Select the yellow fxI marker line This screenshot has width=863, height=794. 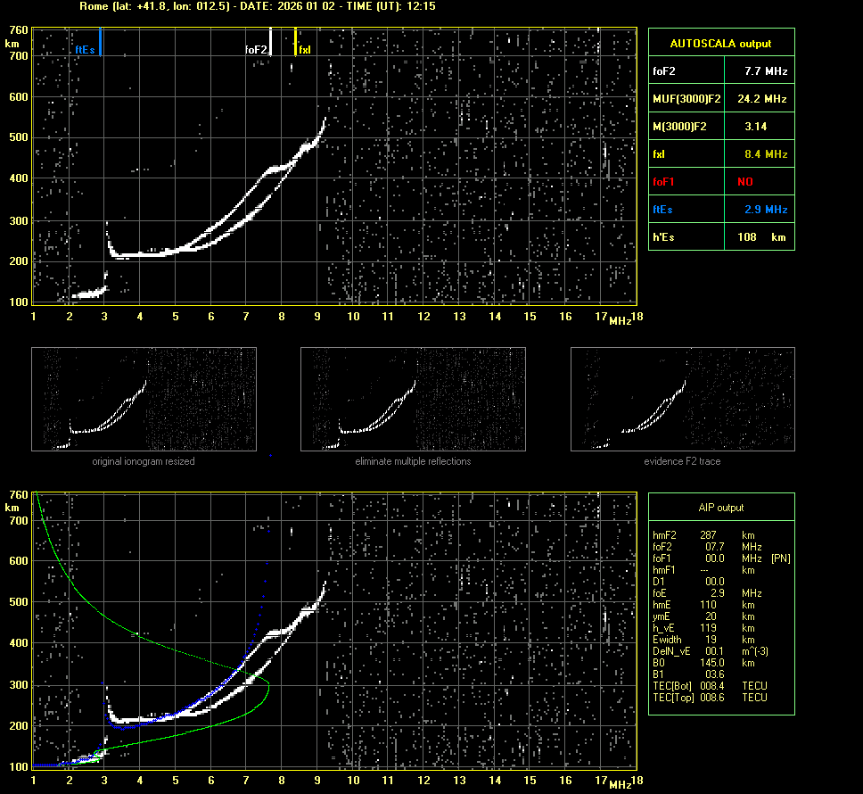pyautogui.click(x=295, y=42)
